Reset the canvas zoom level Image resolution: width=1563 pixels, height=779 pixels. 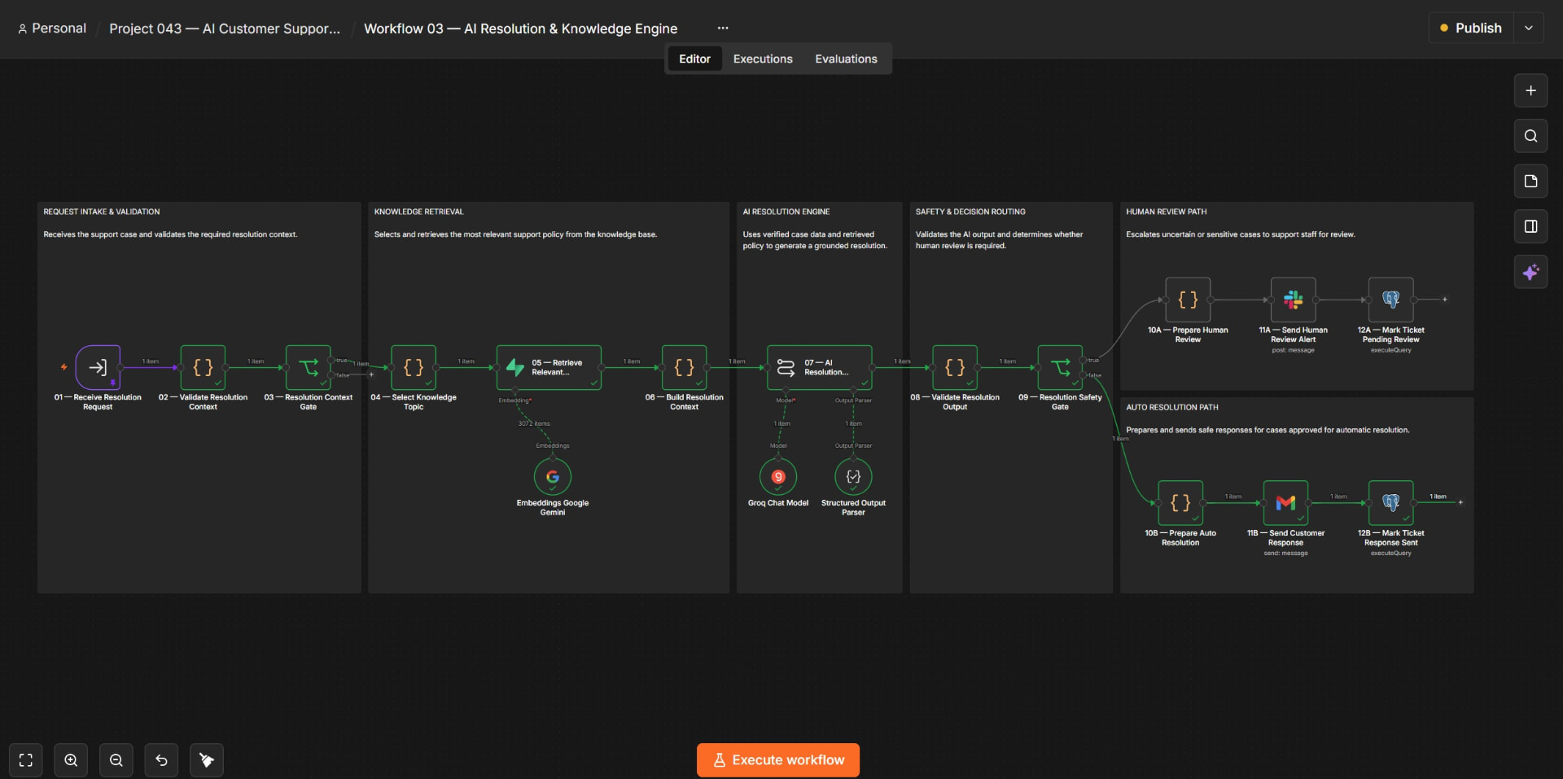click(x=161, y=760)
